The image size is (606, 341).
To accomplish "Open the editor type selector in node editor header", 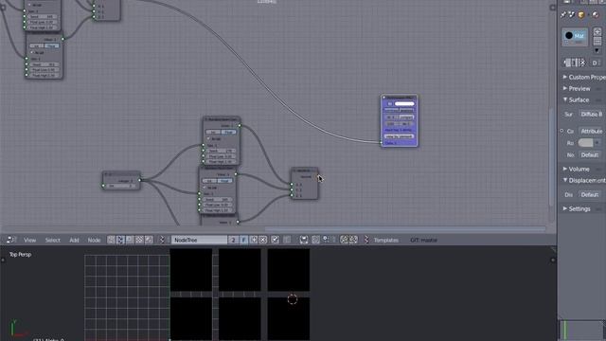I will [x=10, y=240].
